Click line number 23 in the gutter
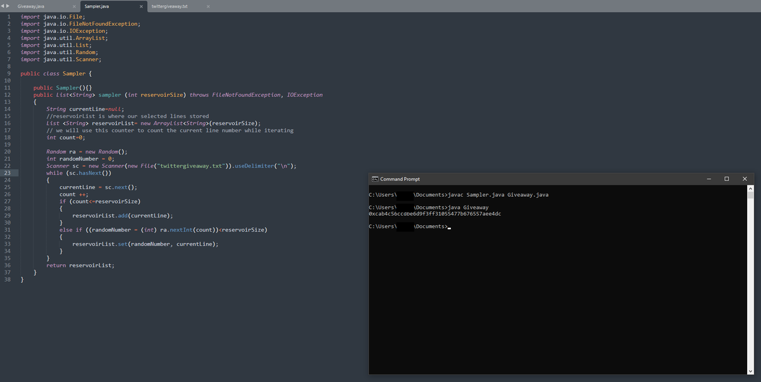Screen dimensions: 761x382 pos(6,173)
